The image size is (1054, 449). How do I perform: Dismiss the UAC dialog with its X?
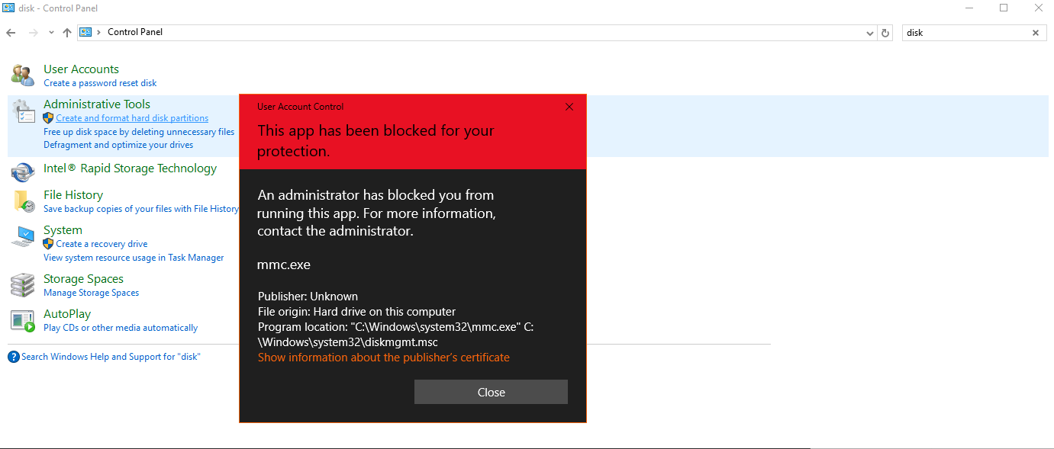pyautogui.click(x=569, y=107)
